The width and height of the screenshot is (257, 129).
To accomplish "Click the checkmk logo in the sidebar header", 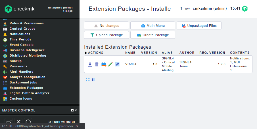I will (20, 9).
